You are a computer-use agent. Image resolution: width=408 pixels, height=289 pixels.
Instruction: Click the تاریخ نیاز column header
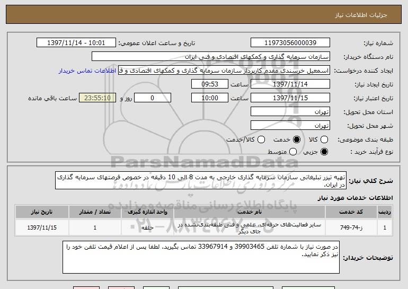point(42,212)
